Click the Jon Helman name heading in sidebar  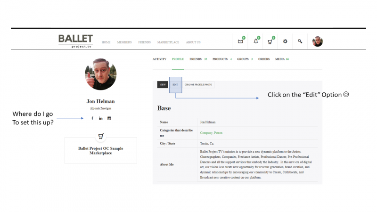100,101
